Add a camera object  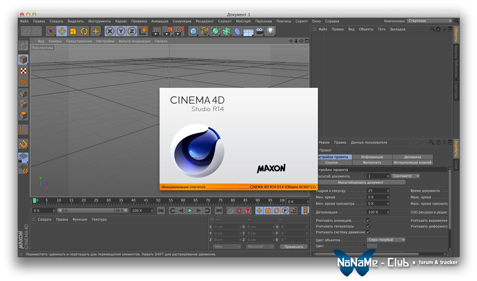coord(260,31)
